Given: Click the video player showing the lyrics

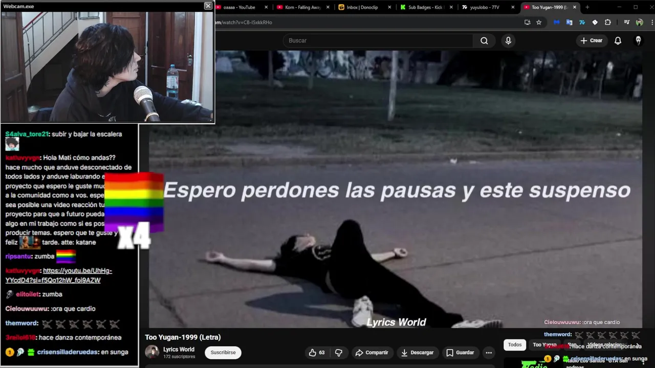Looking at the screenshot, I should tap(395, 189).
